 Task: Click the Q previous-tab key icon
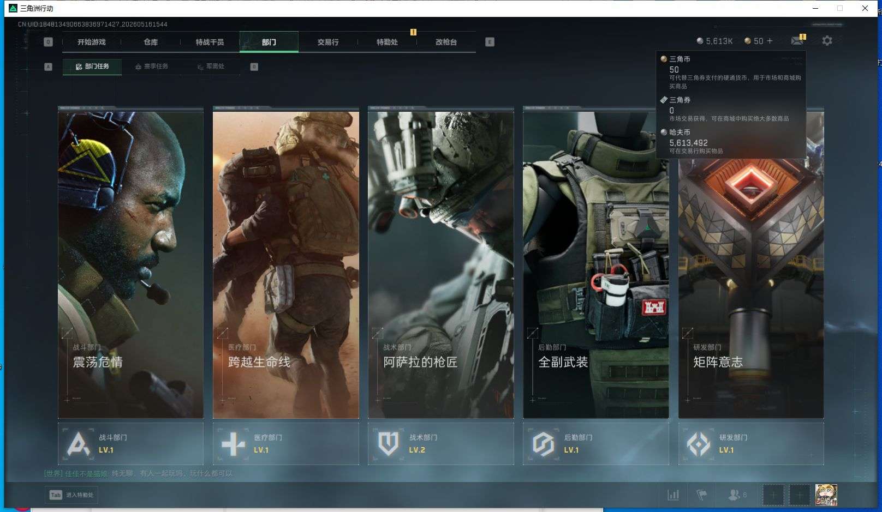pyautogui.click(x=48, y=42)
